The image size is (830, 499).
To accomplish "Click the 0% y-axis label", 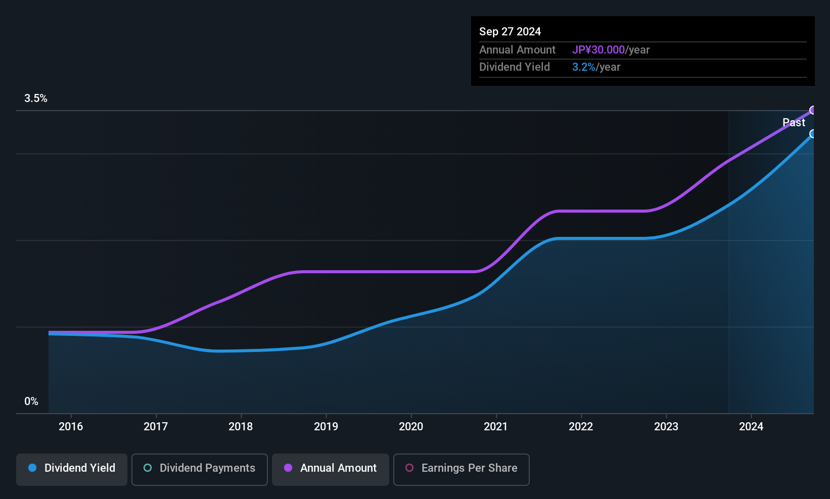I will [x=31, y=402].
